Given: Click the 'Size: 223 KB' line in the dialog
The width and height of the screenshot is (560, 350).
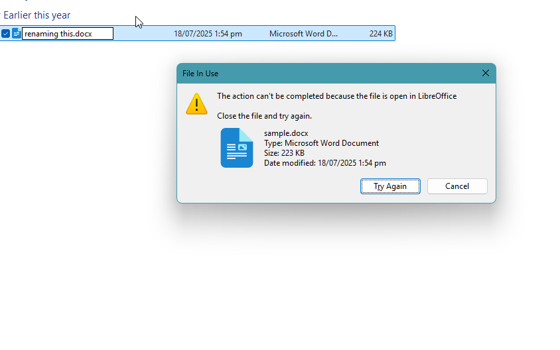Looking at the screenshot, I should click(x=284, y=153).
